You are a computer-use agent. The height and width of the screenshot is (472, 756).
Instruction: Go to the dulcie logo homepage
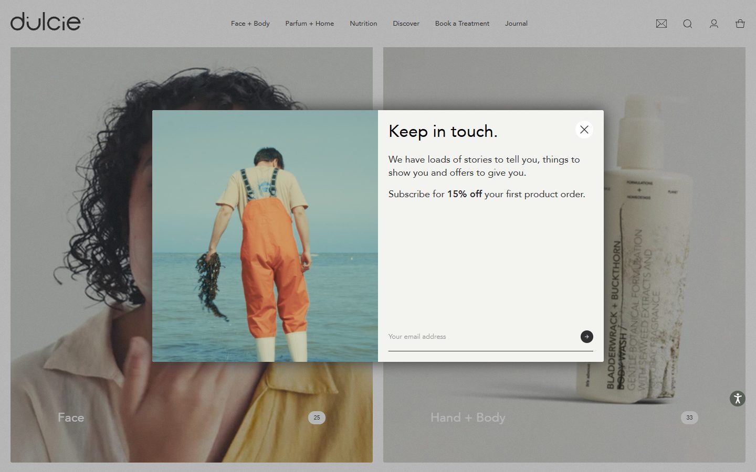(47, 22)
